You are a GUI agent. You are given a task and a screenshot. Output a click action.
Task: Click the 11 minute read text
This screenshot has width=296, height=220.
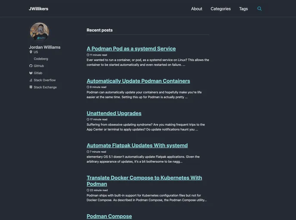[99, 55]
